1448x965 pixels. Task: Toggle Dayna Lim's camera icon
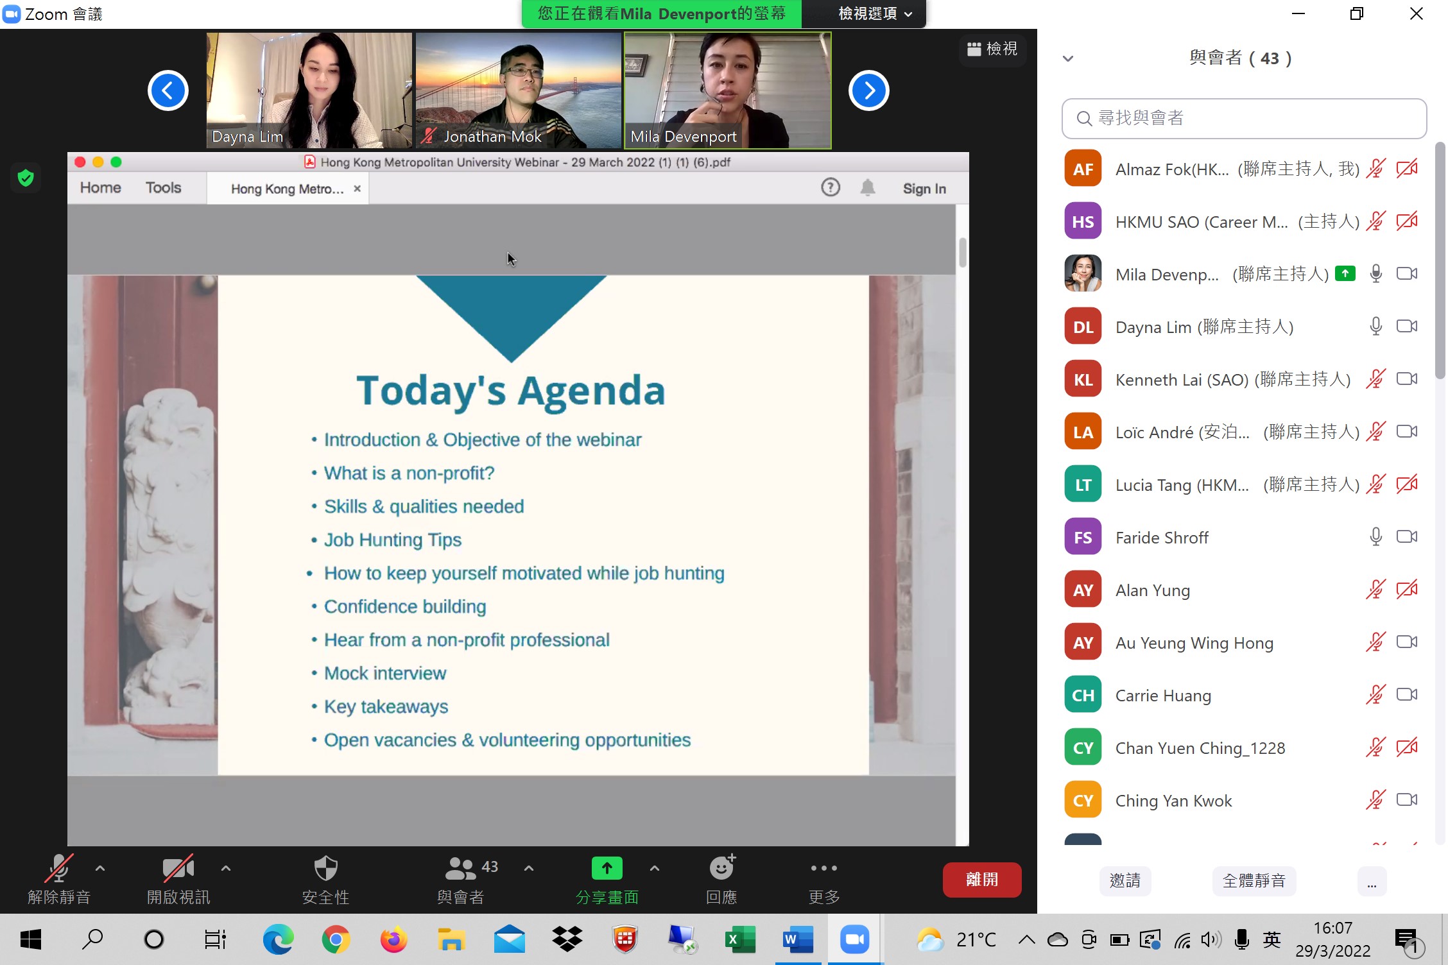click(x=1407, y=327)
